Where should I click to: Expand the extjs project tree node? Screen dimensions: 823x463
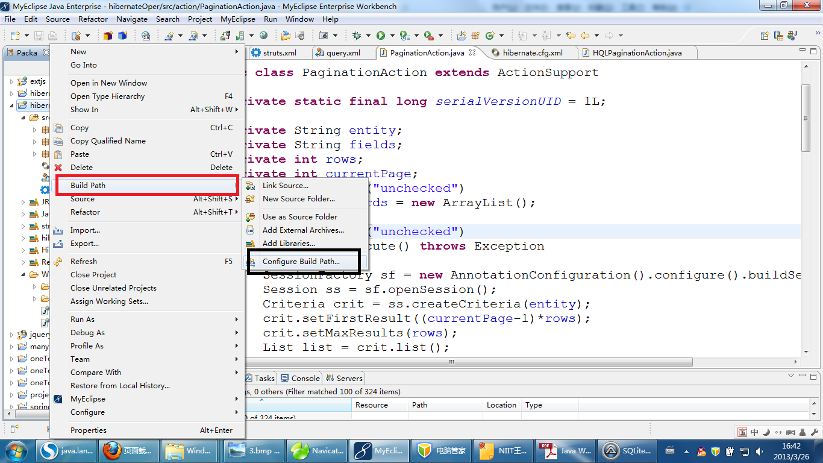(x=11, y=81)
